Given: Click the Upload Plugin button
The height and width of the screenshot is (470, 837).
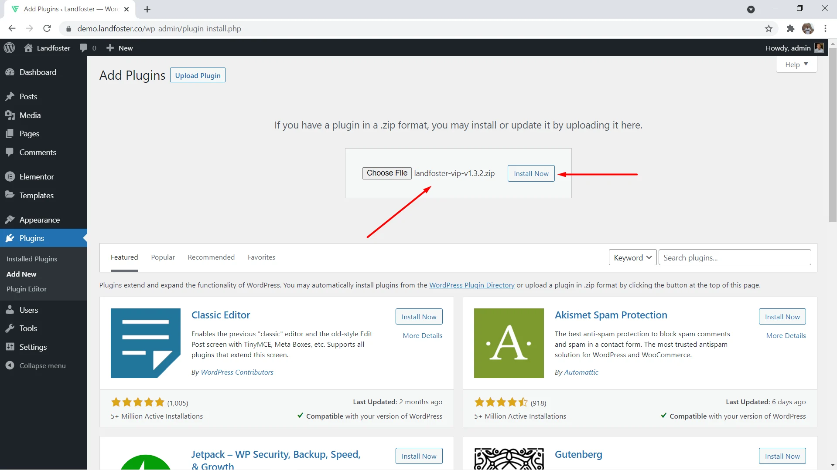Looking at the screenshot, I should [198, 75].
